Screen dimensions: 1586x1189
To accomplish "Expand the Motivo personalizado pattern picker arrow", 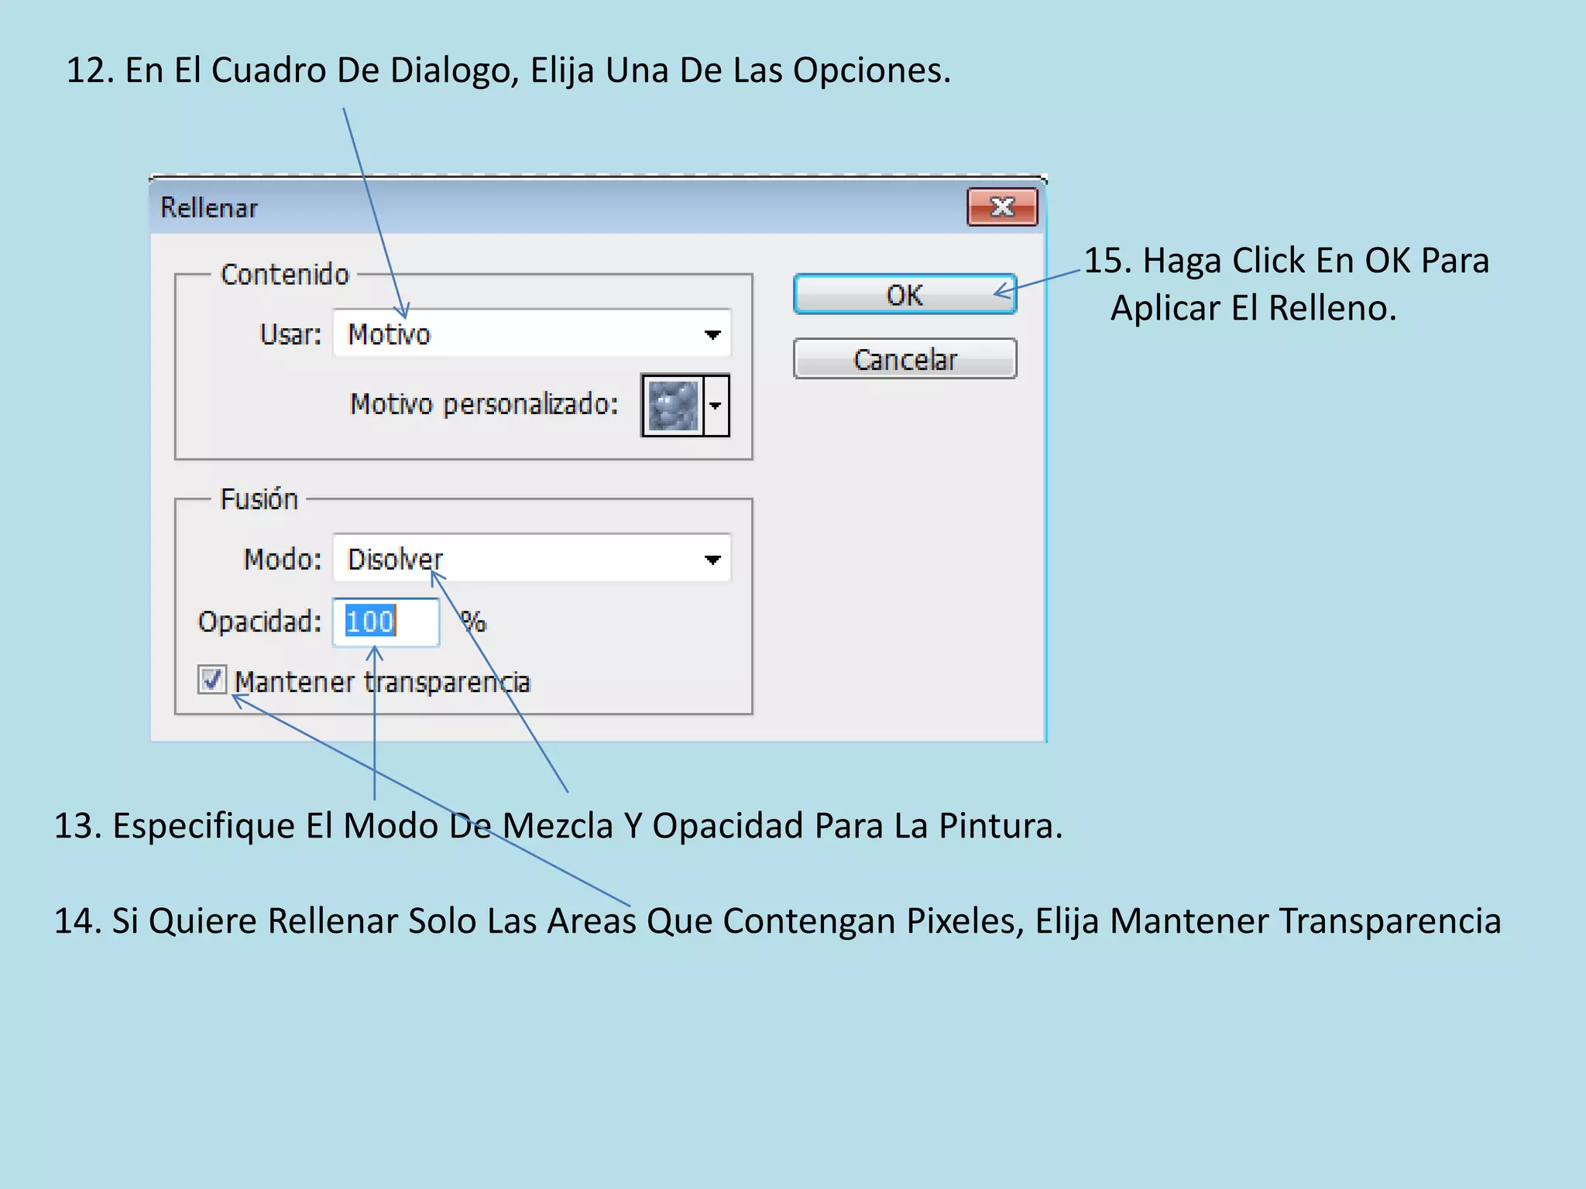I will coord(716,405).
